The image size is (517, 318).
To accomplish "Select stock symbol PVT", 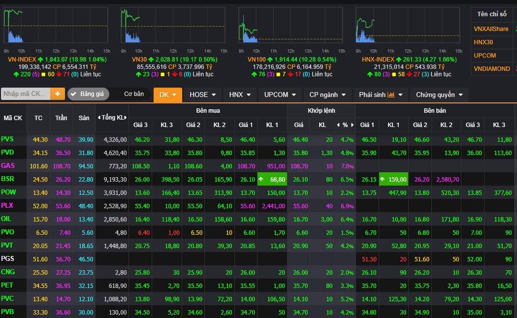I will point(7,246).
